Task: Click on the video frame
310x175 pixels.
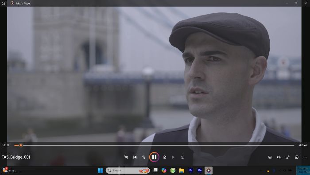Action: pos(154,74)
